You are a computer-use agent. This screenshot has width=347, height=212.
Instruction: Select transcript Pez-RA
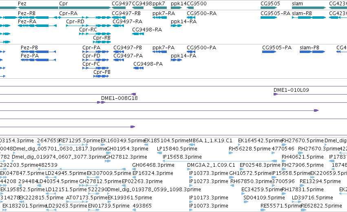[x=37, y=26]
